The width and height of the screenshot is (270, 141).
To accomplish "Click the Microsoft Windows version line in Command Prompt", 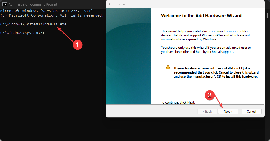I will (x=47, y=11).
